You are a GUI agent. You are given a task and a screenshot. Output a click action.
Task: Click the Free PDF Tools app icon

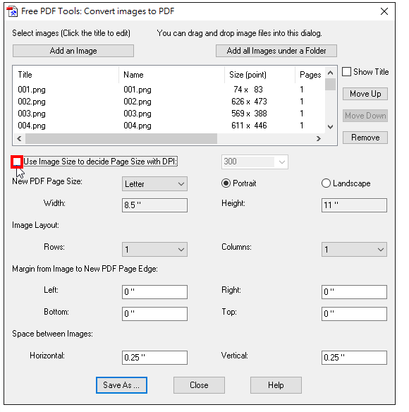tap(12, 11)
